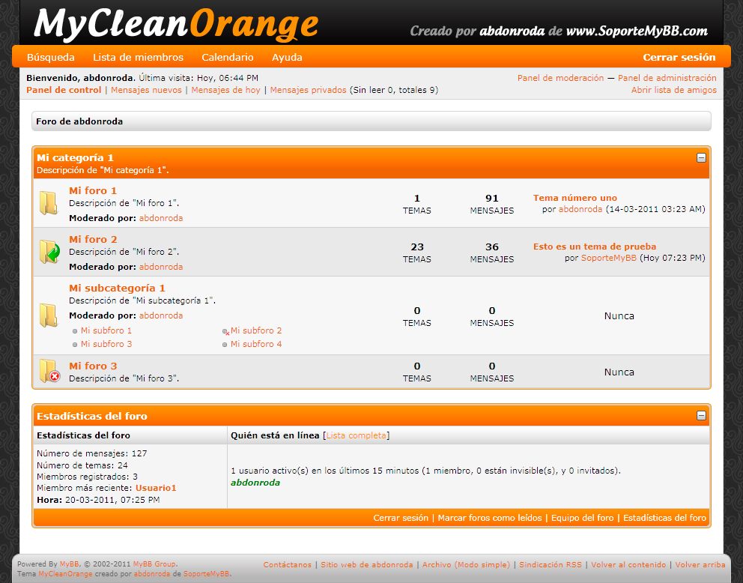Click the Mi foro 2 folder icon with green arrow
Screen dimensions: 743x583
[49, 252]
